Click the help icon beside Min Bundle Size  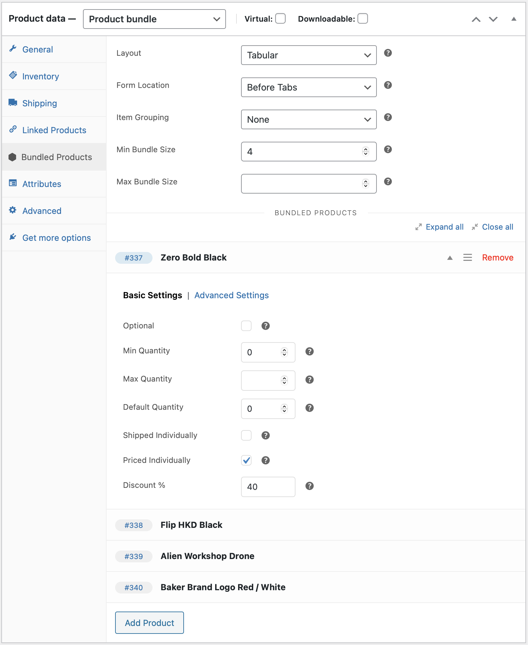click(388, 149)
